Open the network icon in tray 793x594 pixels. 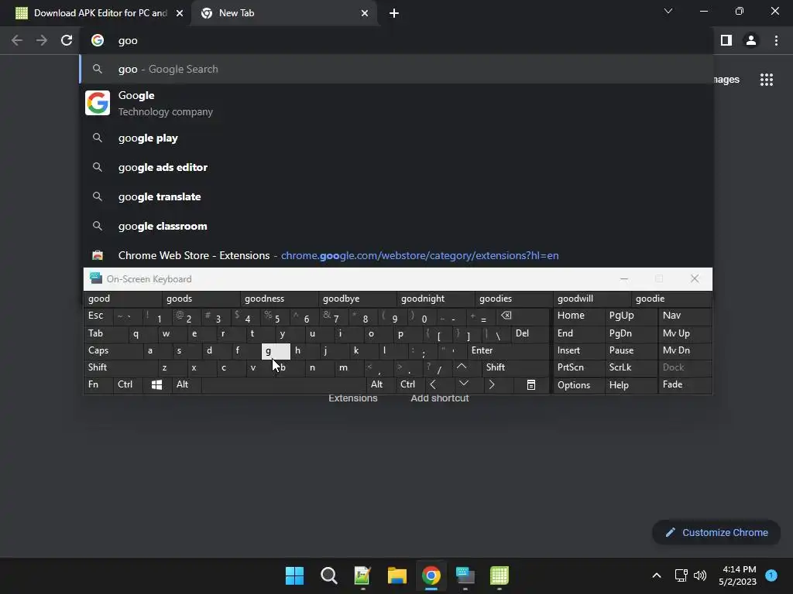click(681, 575)
